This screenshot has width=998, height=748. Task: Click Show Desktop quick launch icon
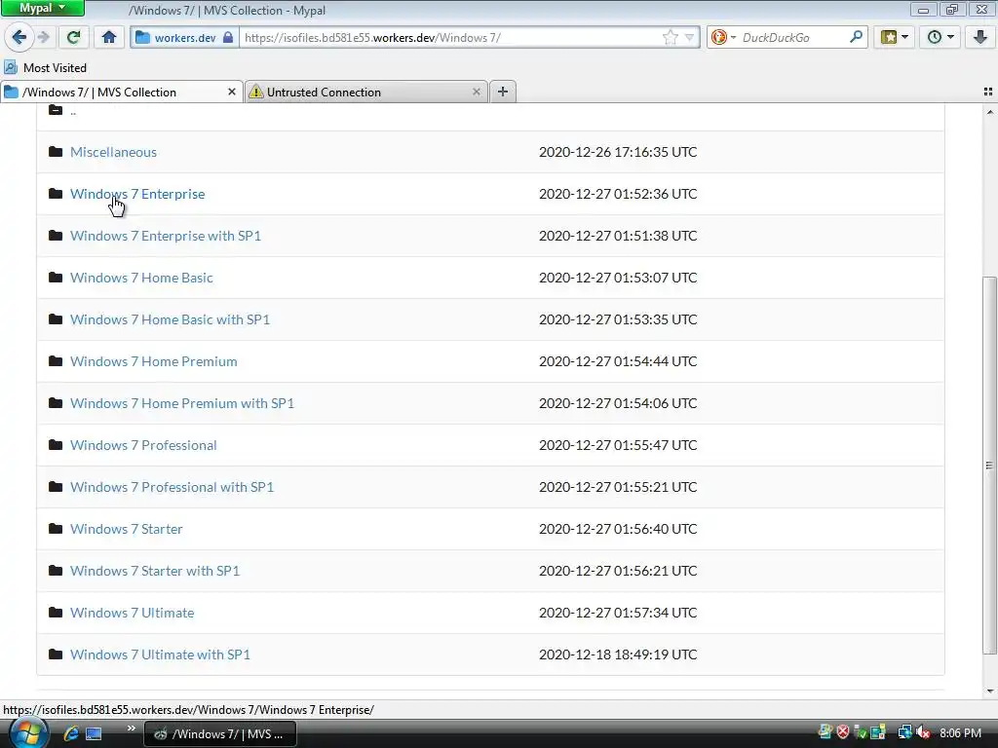(x=95, y=734)
